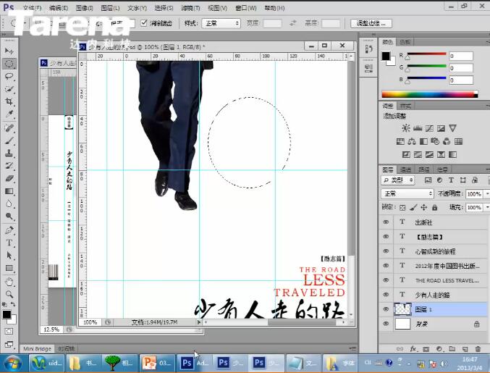490x373 pixels.
Task: Select the Eraser tool
Action: [x=9, y=178]
